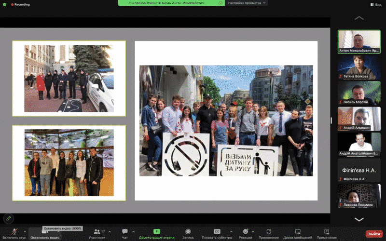
Task: Open the Реакции smiley icon
Action: click(246, 231)
